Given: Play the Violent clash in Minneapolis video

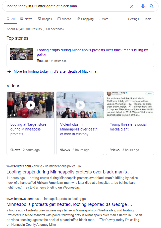Looking at the screenshot, I should (80, 105).
